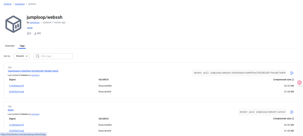Open jumploop in the breadcrumb path
This screenshot has height=136, width=303.
click(x=20, y=4)
